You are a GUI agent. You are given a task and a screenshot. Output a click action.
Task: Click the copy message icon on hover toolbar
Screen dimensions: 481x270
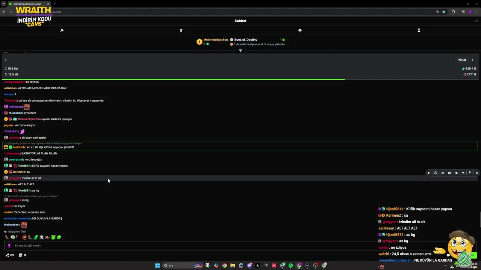(x=456, y=173)
